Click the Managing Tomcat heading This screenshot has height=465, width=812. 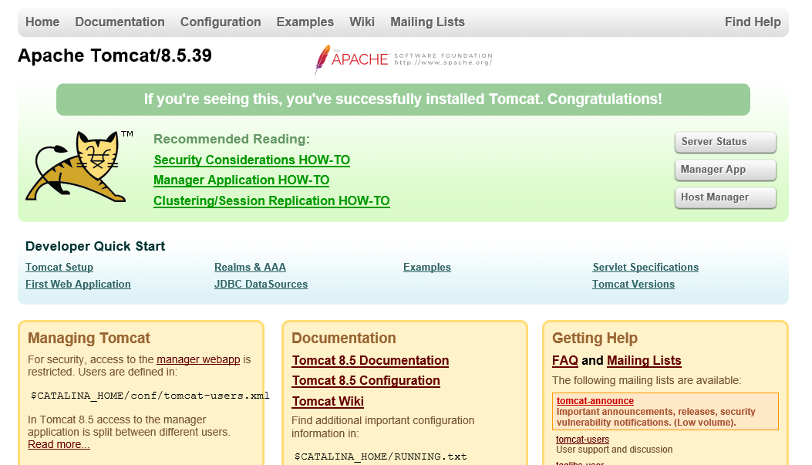[x=89, y=338]
